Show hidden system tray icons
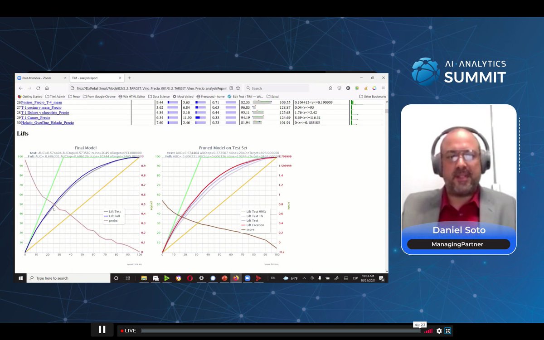 click(x=305, y=278)
